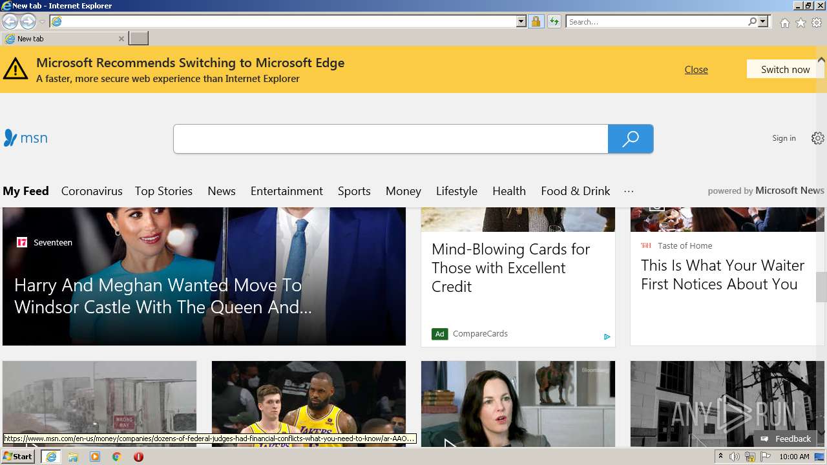827x465 pixels.
Task: Click the page vertical scrollbar thumb
Action: tap(821, 287)
